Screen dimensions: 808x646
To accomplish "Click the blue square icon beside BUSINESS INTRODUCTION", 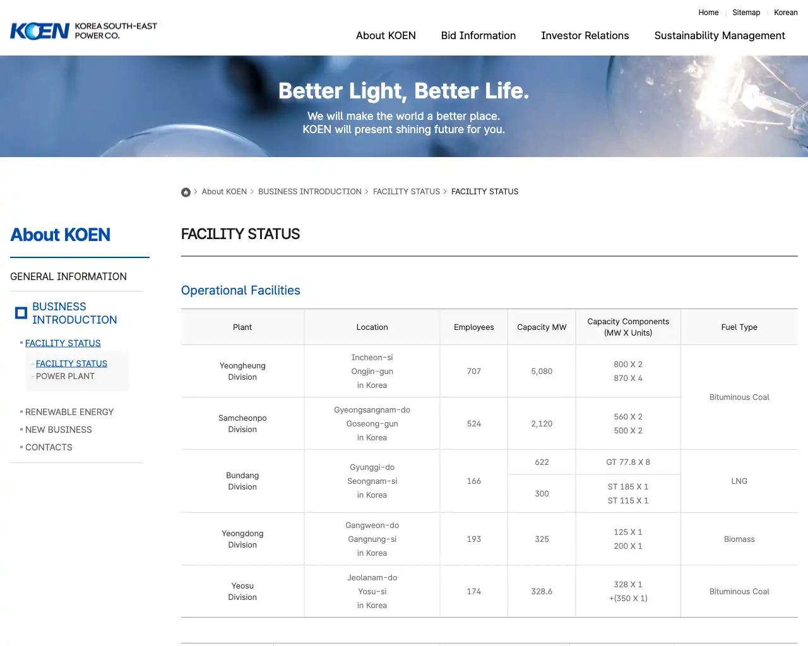I will click(x=20, y=313).
